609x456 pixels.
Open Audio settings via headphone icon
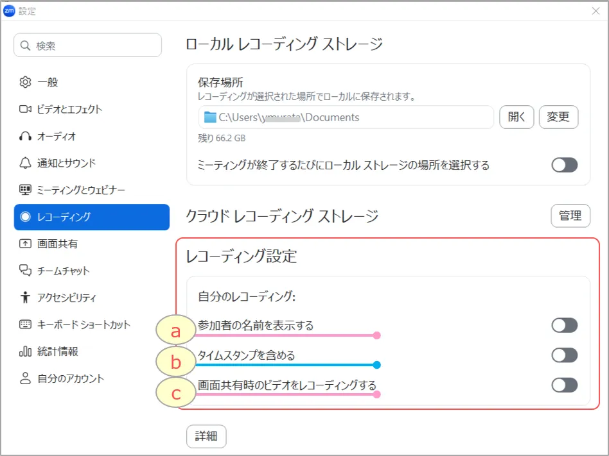(x=26, y=136)
